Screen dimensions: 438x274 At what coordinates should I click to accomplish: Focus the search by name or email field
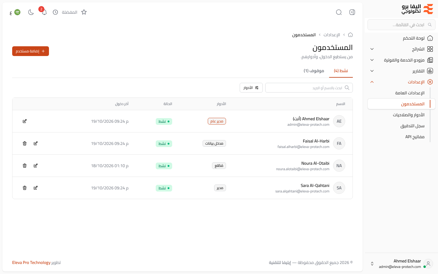pyautogui.click(x=309, y=88)
